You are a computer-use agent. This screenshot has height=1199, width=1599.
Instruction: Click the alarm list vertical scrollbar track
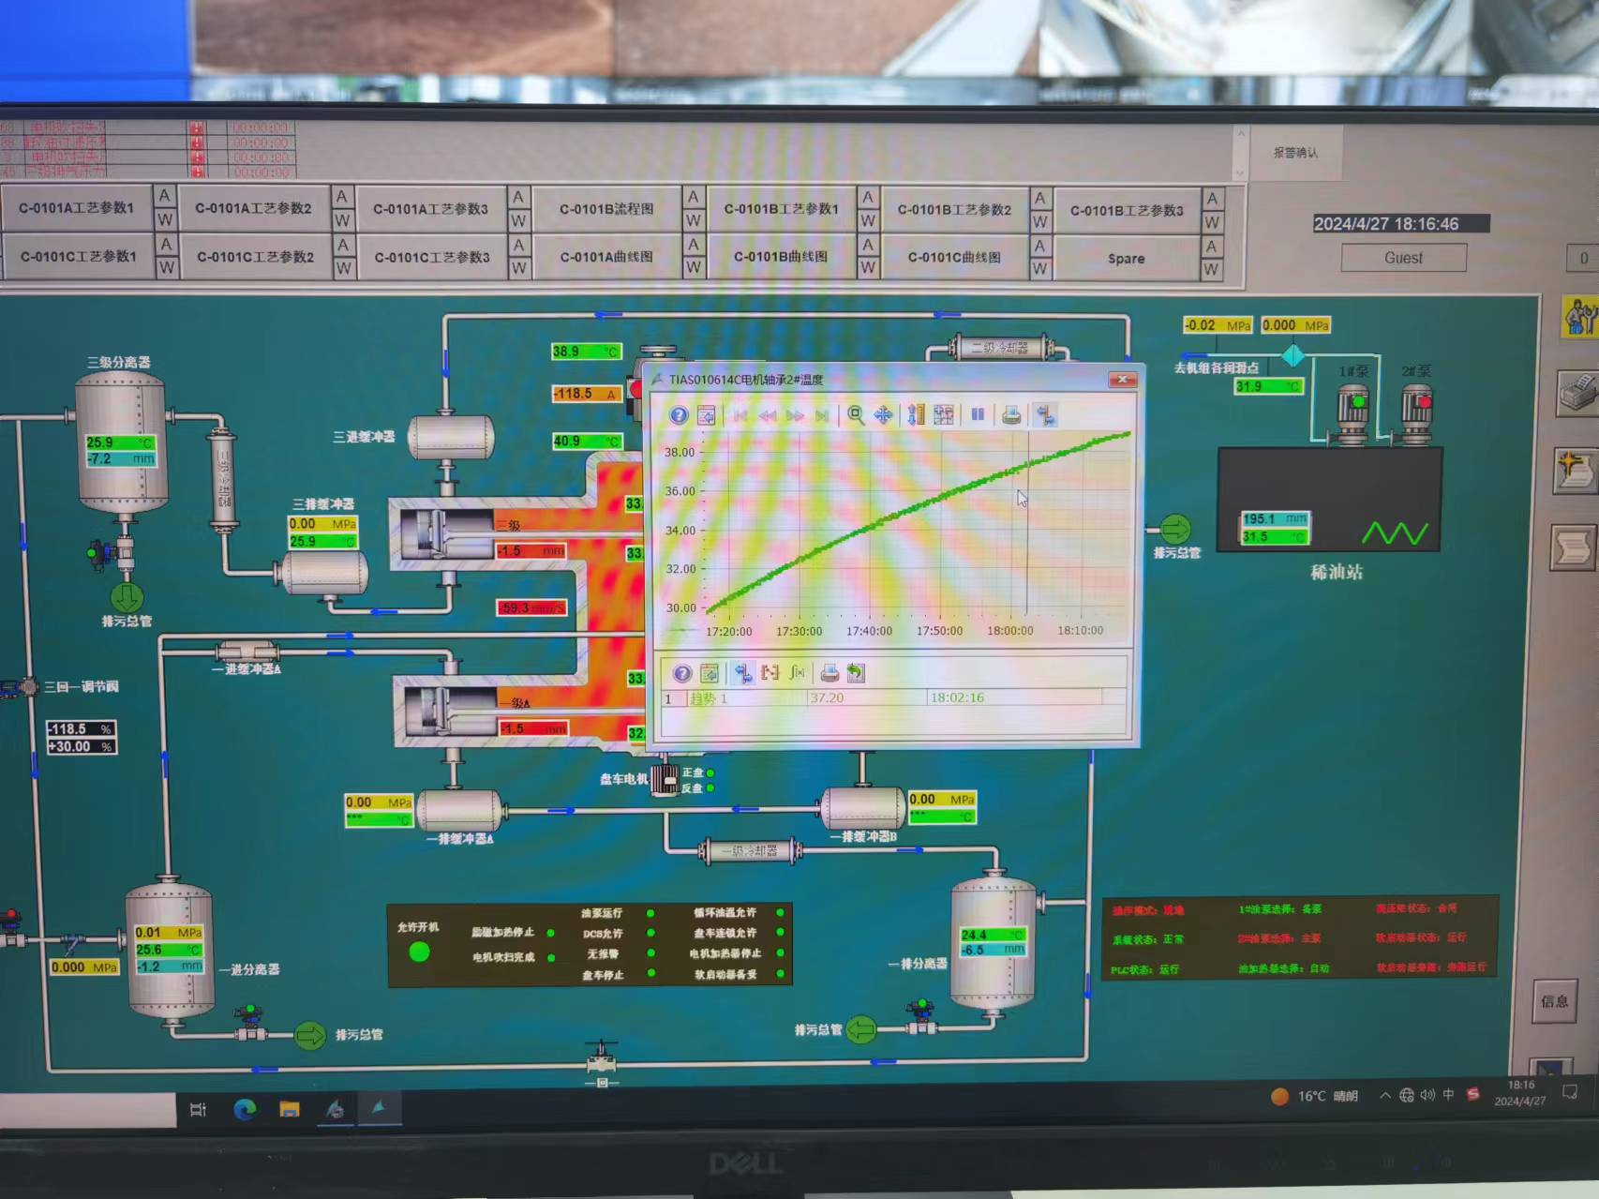(x=1240, y=154)
